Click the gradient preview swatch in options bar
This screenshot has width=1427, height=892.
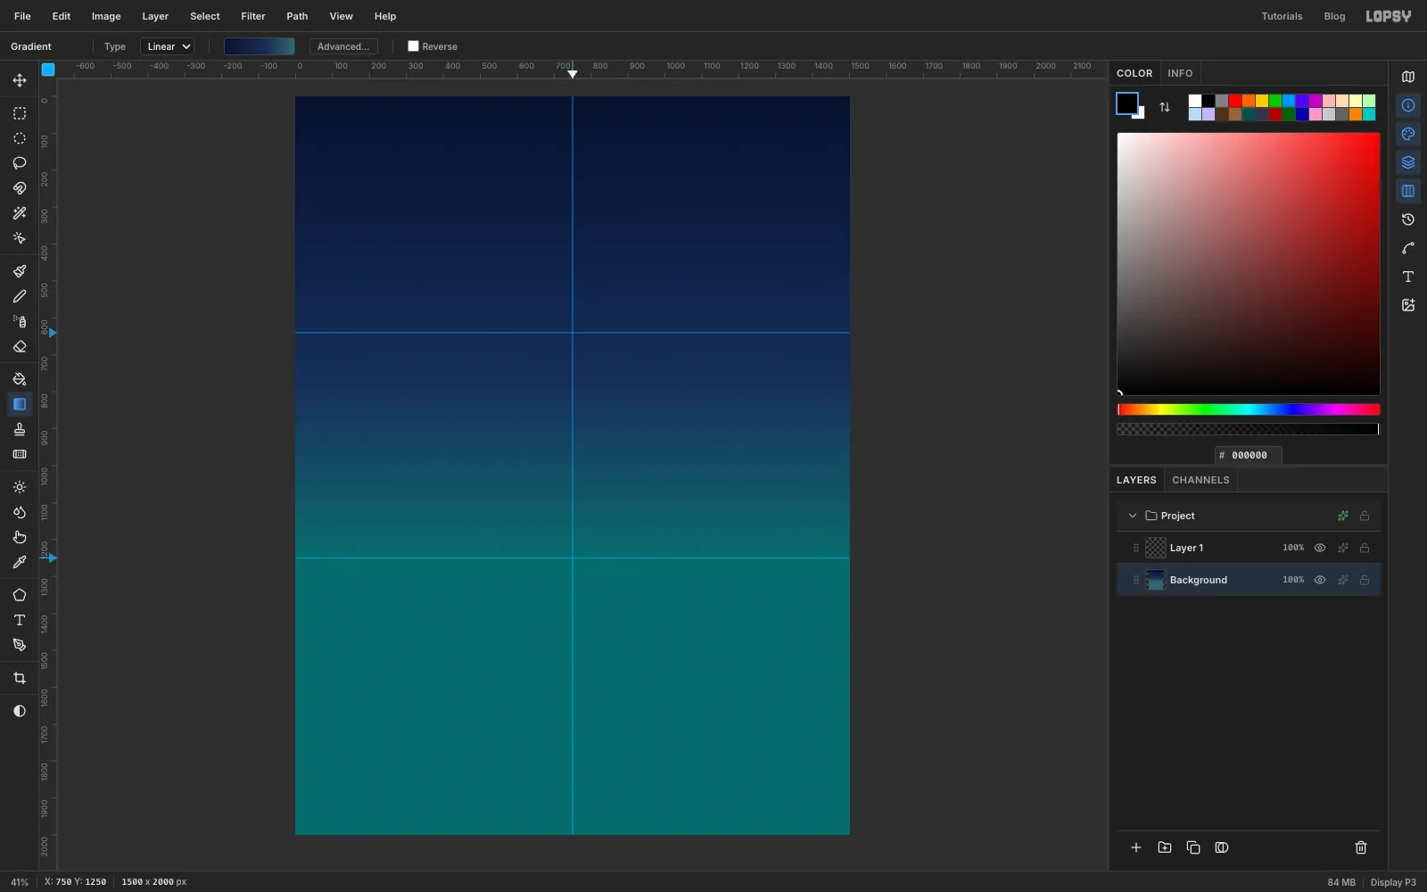pos(260,46)
